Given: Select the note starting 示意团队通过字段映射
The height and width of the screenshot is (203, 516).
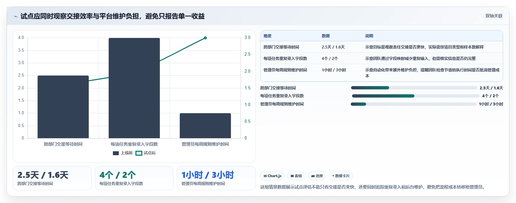Looking at the screenshot, I should coord(420,59).
